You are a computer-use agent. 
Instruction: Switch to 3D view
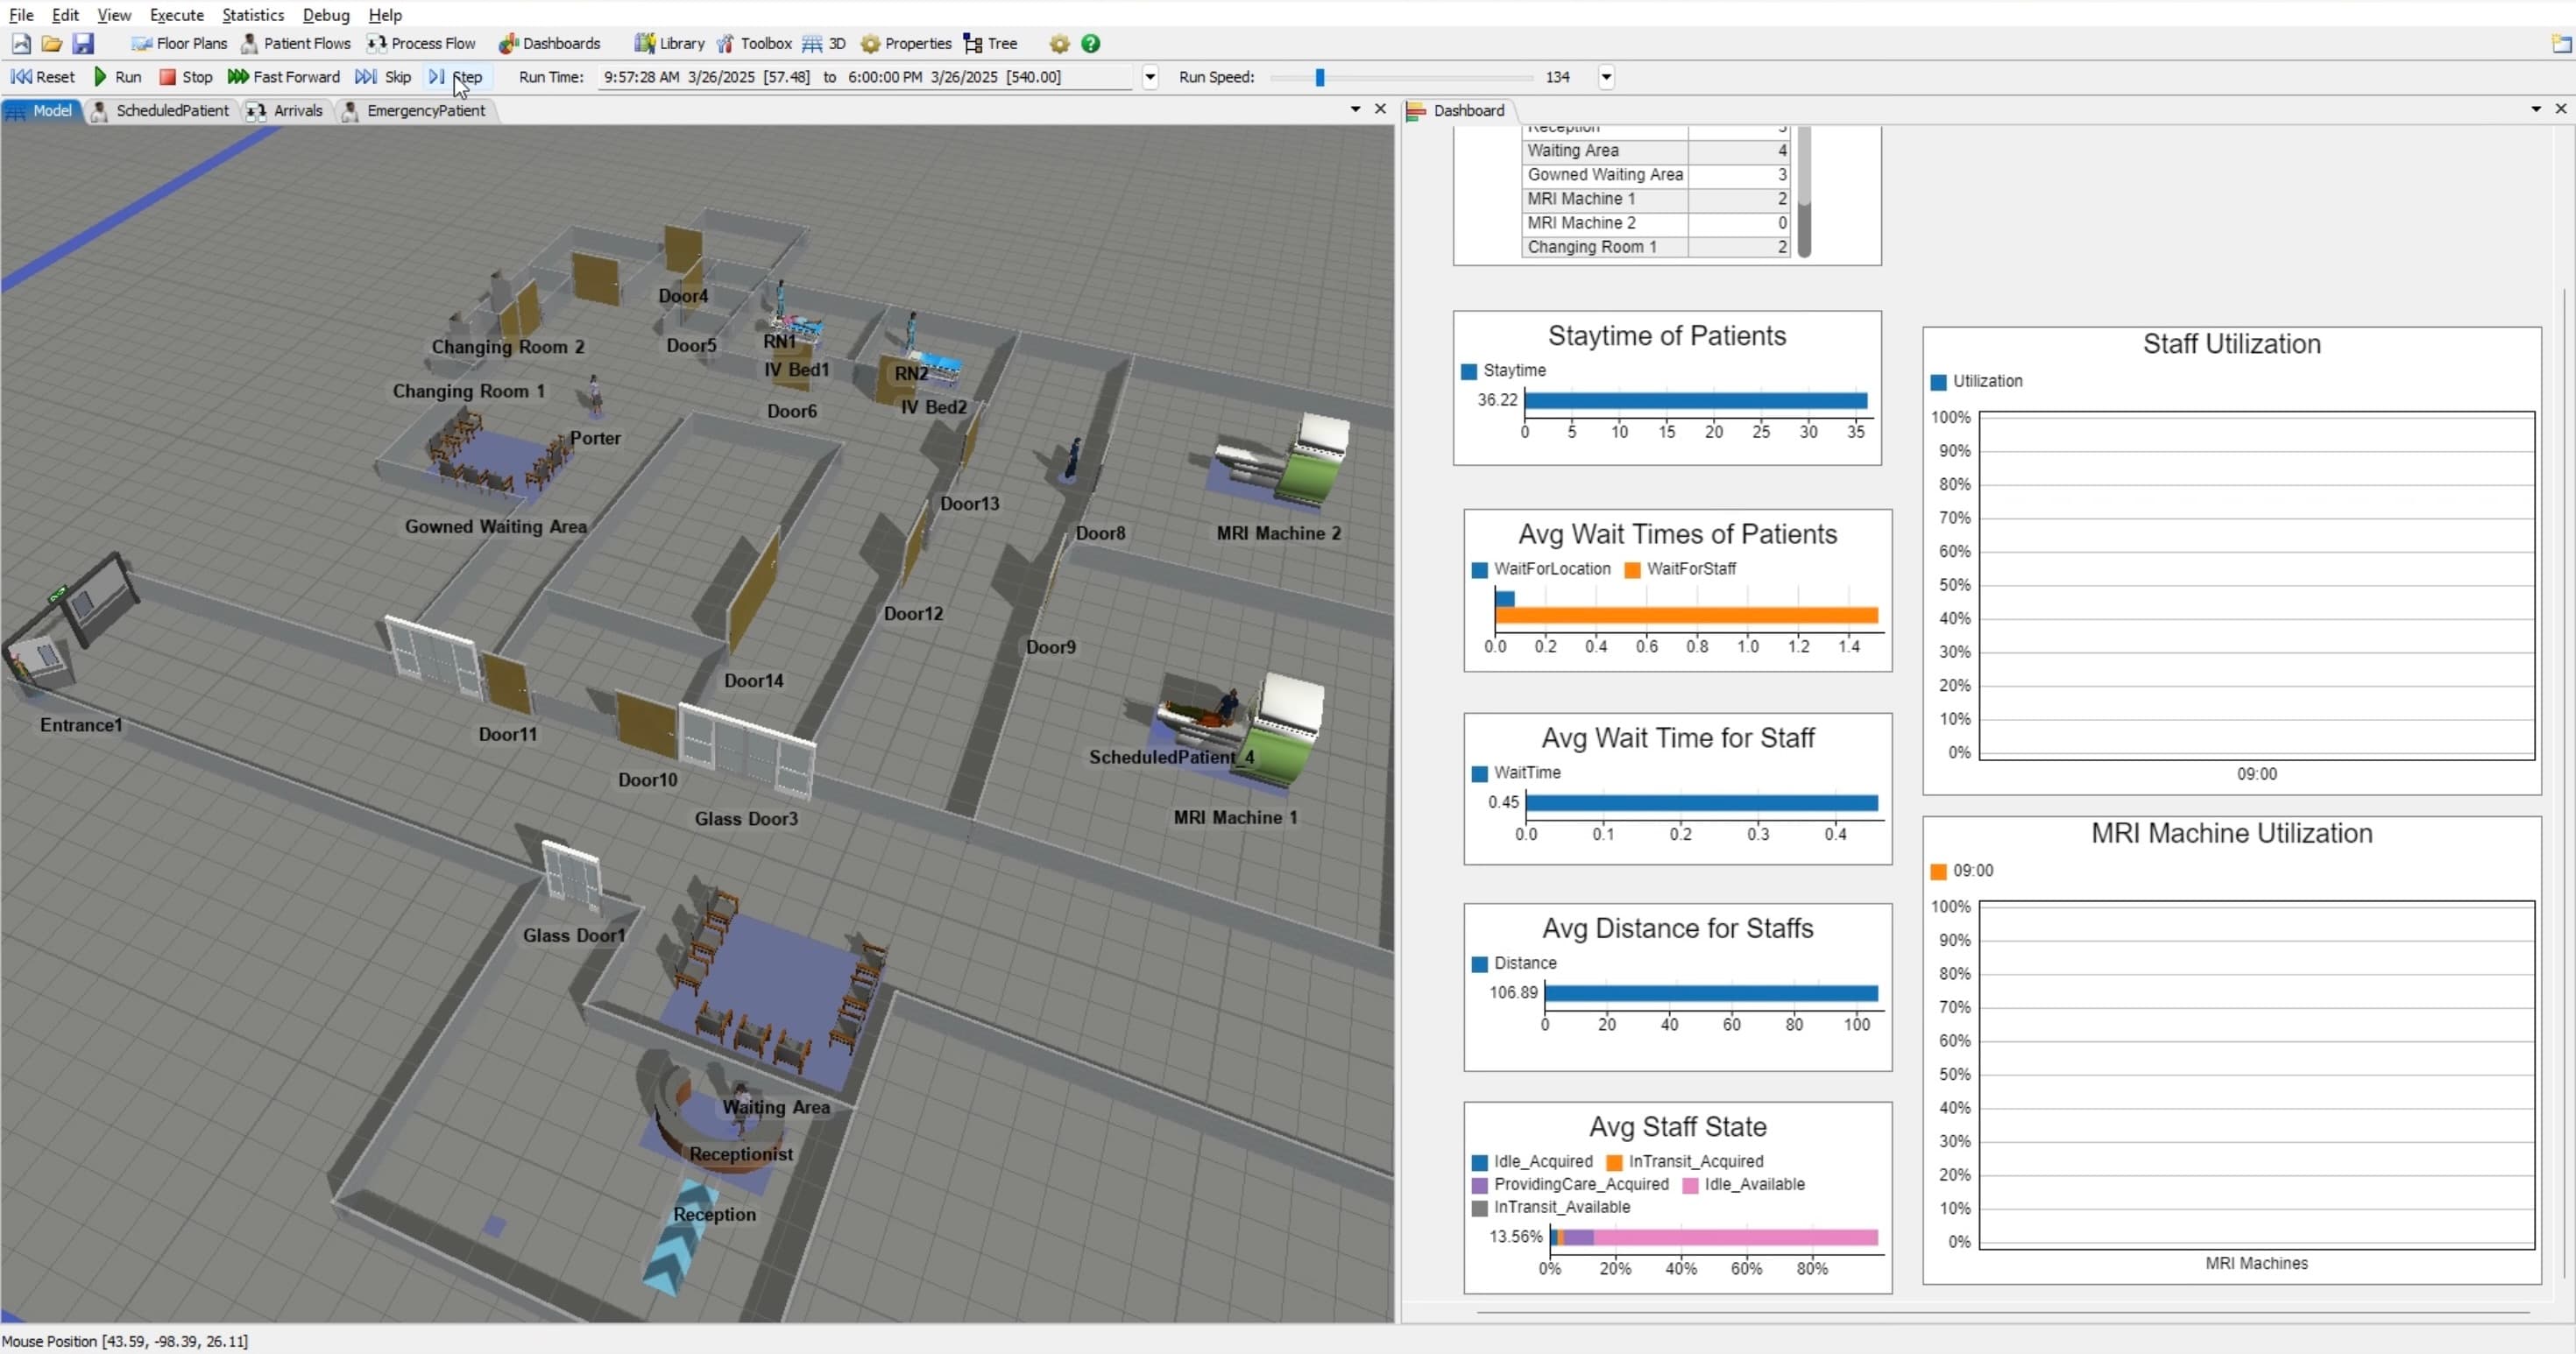point(823,43)
